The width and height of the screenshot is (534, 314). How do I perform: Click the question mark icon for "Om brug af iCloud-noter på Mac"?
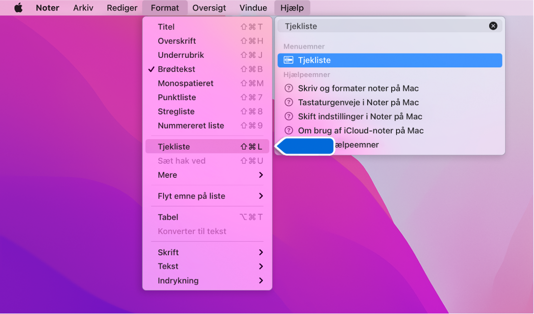tap(288, 130)
